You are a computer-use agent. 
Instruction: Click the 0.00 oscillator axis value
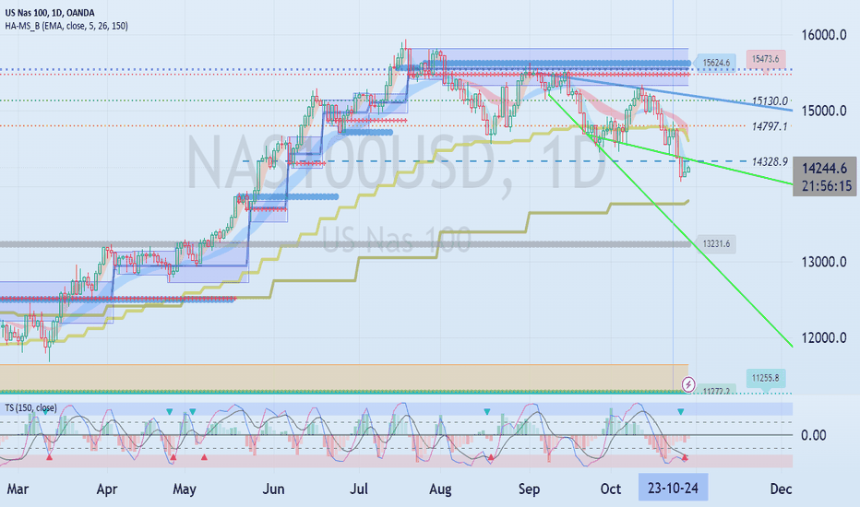(x=813, y=435)
